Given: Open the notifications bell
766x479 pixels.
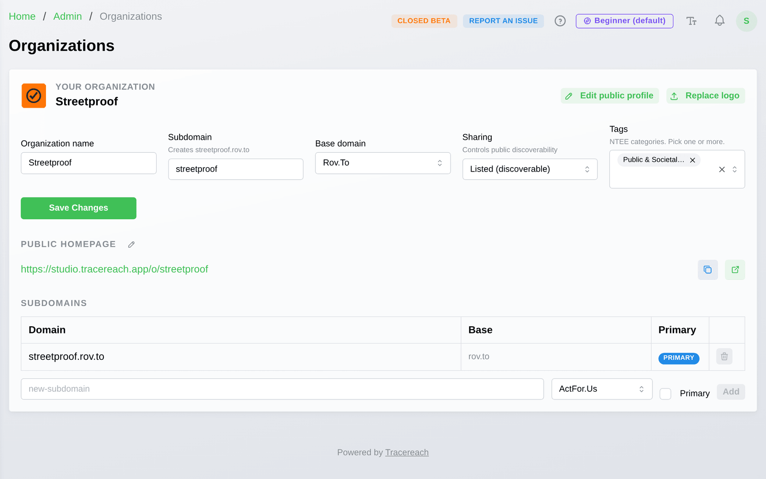Looking at the screenshot, I should click(x=720, y=21).
